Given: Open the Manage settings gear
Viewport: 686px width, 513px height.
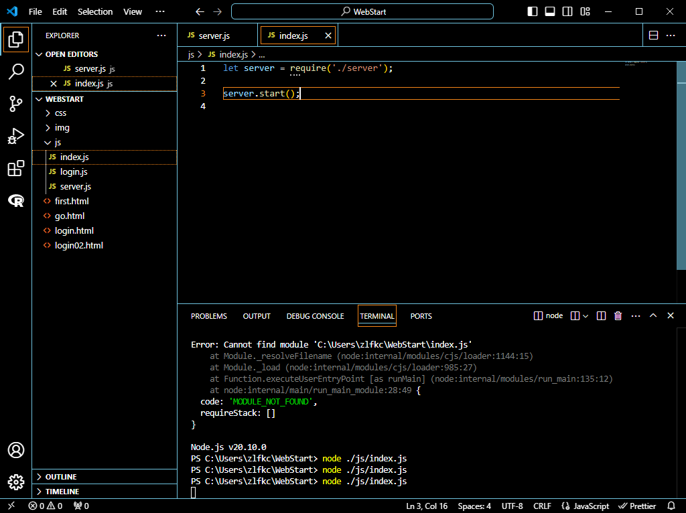Looking at the screenshot, I should coord(16,482).
